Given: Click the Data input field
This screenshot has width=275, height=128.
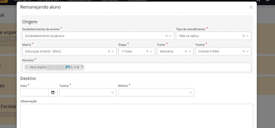Looking at the screenshot, I should pos(34,92).
